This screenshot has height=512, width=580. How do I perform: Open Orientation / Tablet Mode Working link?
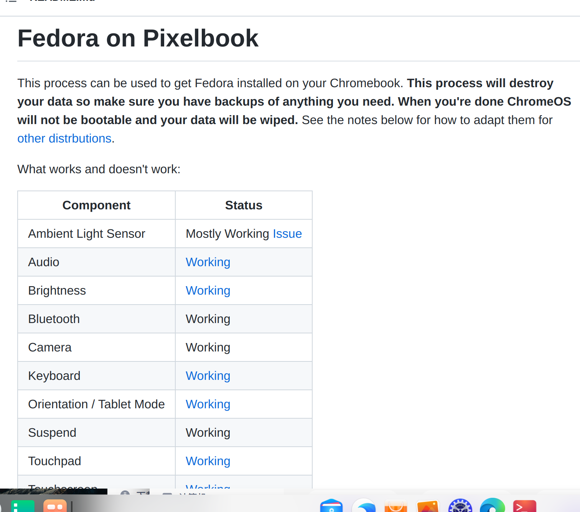click(x=208, y=404)
